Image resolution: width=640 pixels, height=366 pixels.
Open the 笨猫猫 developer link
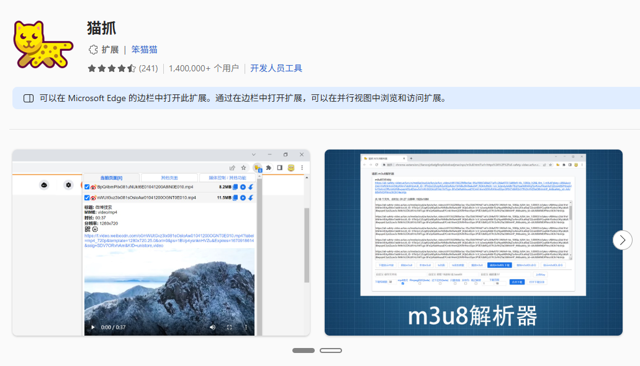click(145, 50)
